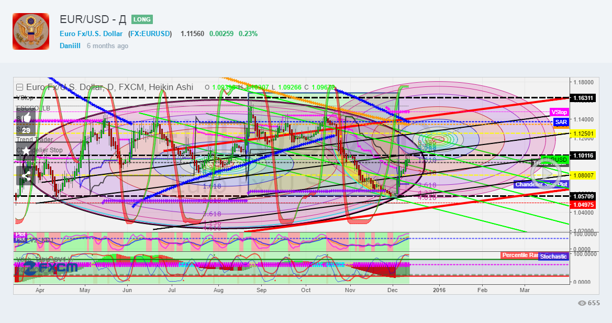This screenshot has height=323, width=612.
Task: Select the VStop magenta label on the price axis
Action: tap(559, 112)
